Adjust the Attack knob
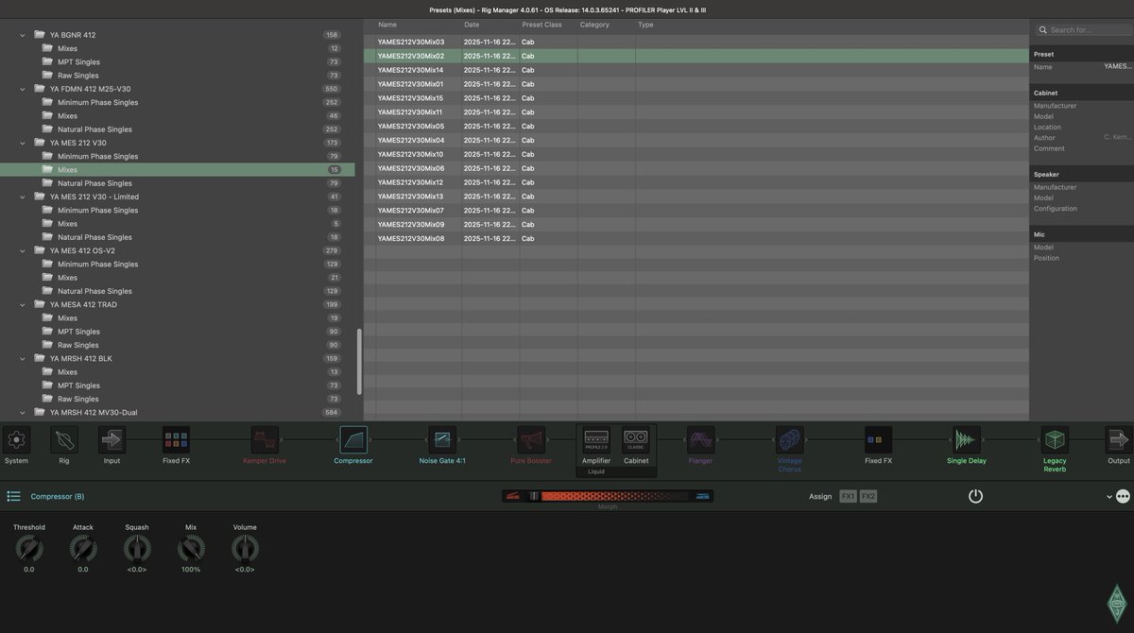 click(83, 548)
